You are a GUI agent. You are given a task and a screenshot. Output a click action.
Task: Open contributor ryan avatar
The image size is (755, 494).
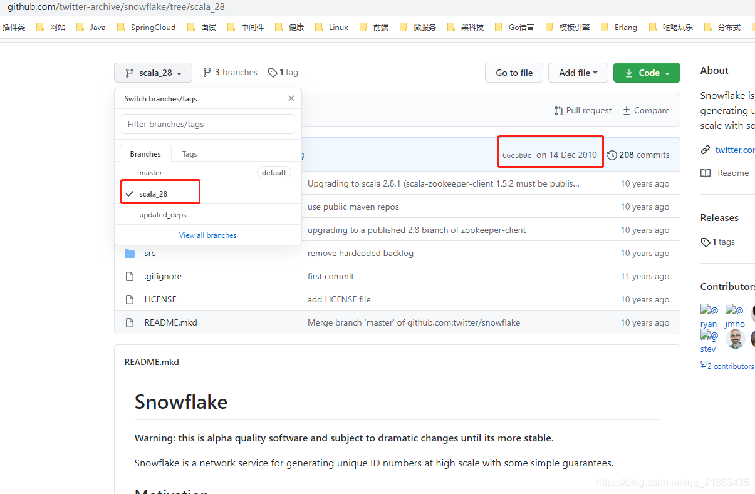click(x=709, y=316)
